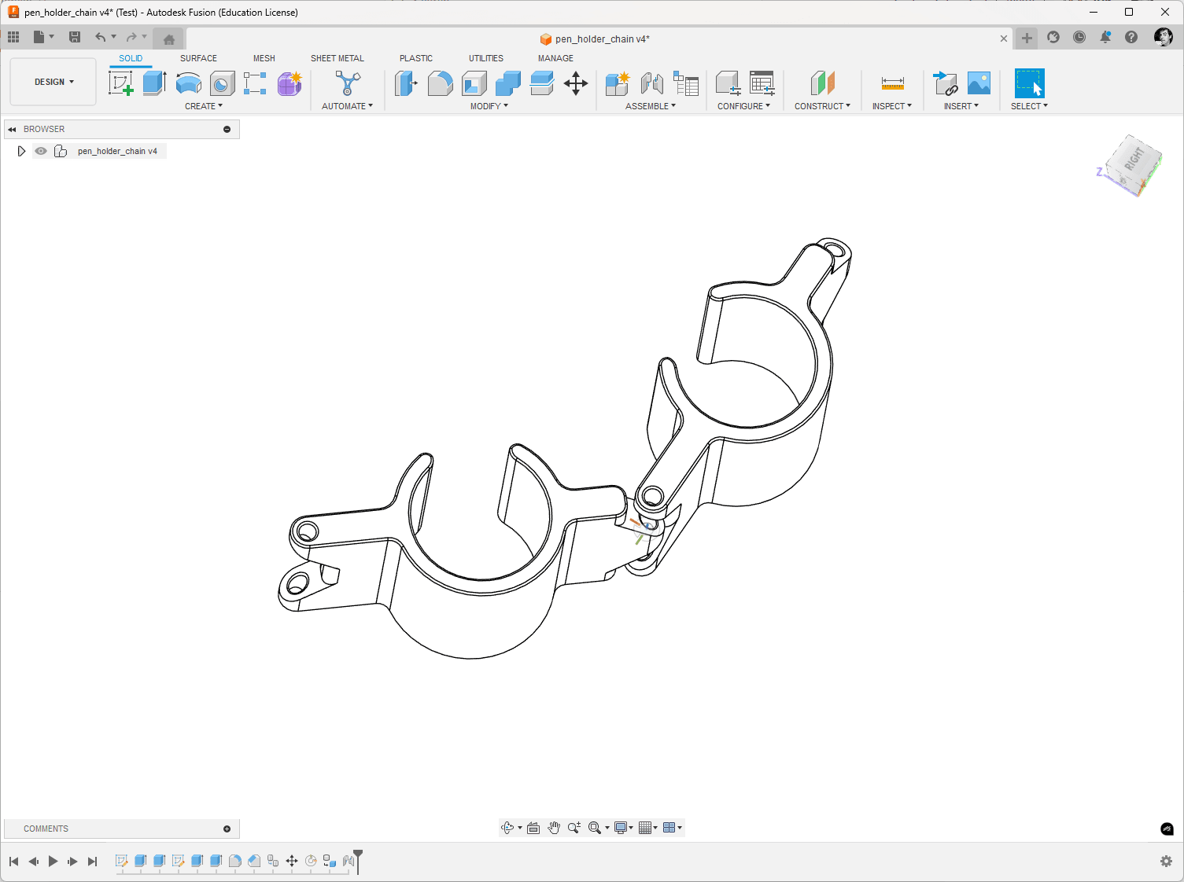The height and width of the screenshot is (882, 1184).
Task: Select the Fillet tool
Action: [441, 83]
